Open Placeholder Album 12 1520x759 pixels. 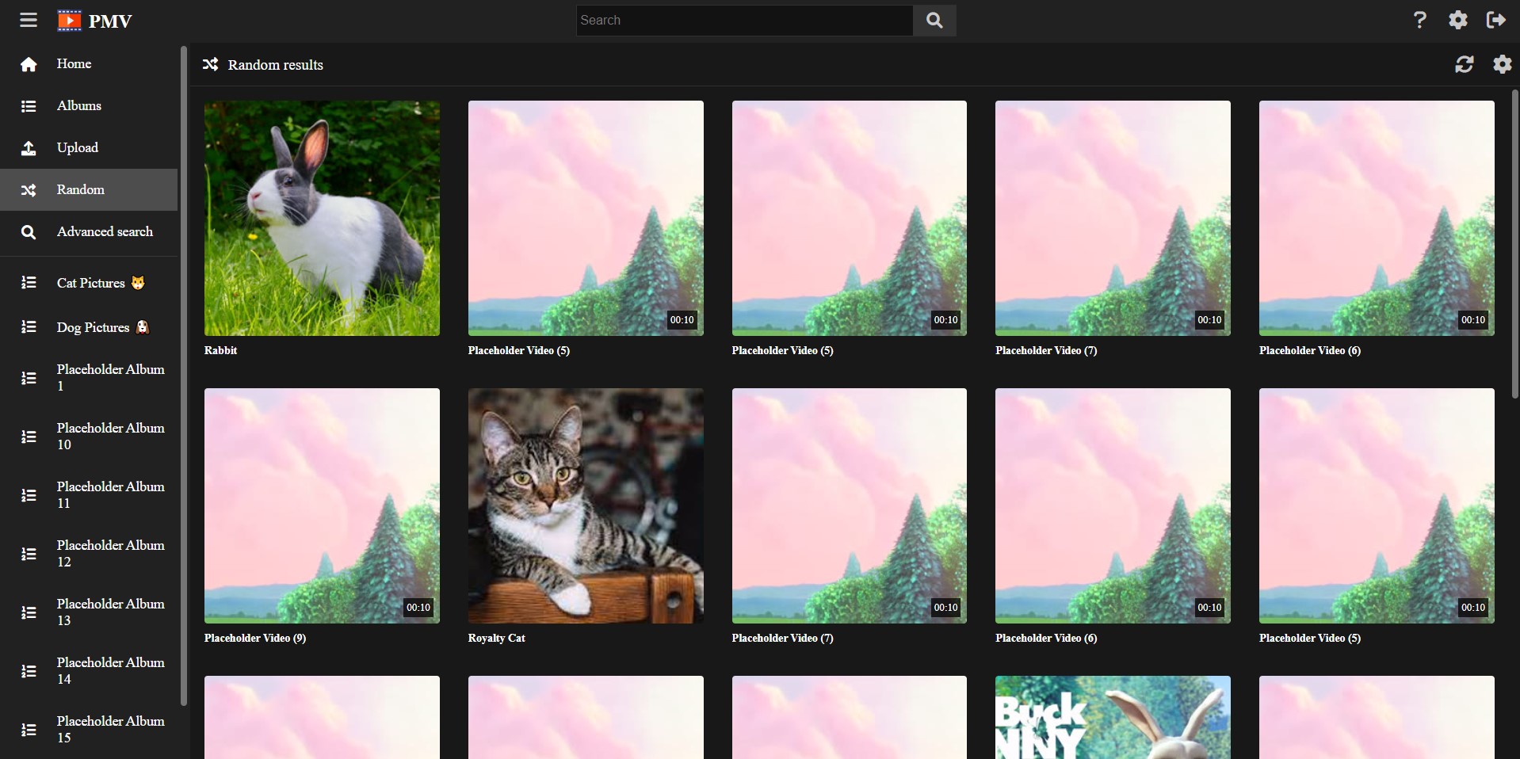point(89,554)
